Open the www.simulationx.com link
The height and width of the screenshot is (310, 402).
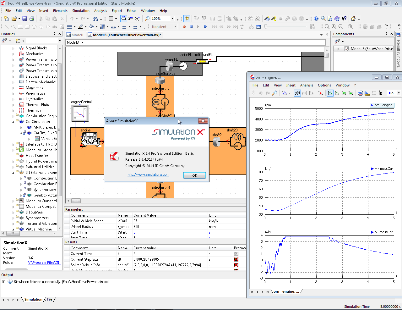(x=148, y=174)
